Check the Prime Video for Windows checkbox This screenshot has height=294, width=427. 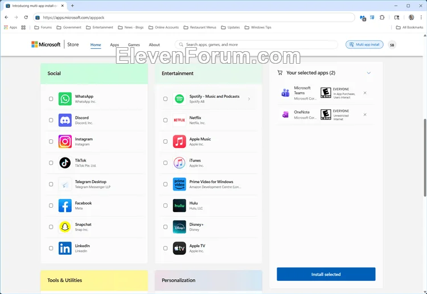165,184
